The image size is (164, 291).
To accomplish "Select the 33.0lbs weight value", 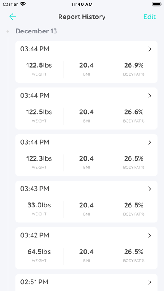I will click(x=39, y=205).
